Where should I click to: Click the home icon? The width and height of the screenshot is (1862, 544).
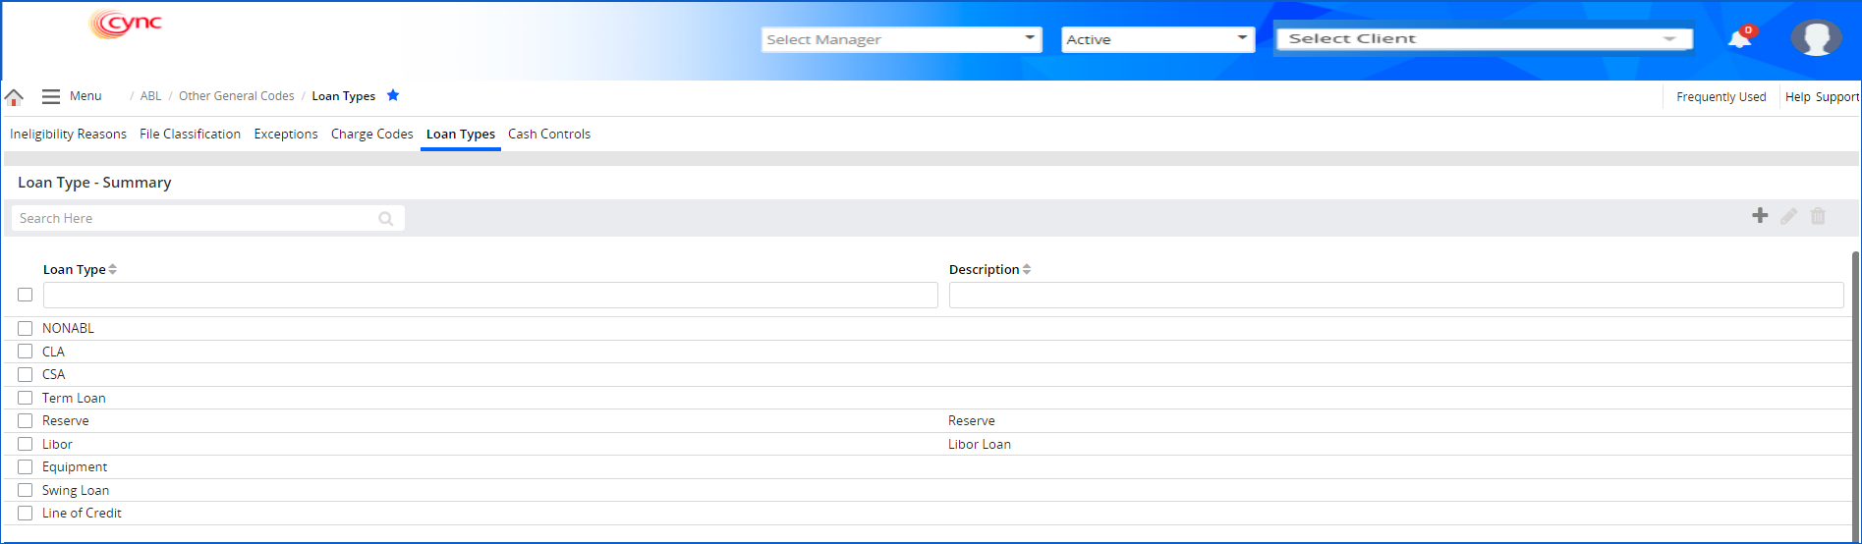tap(14, 97)
